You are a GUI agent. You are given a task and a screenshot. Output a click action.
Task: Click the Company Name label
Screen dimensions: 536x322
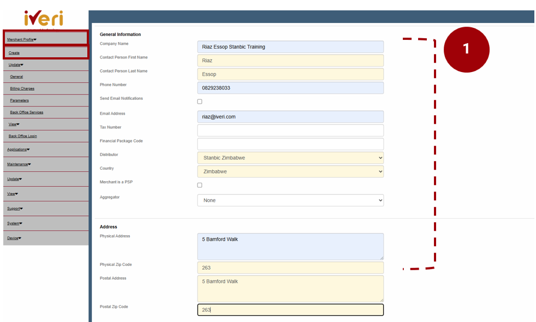pos(114,44)
